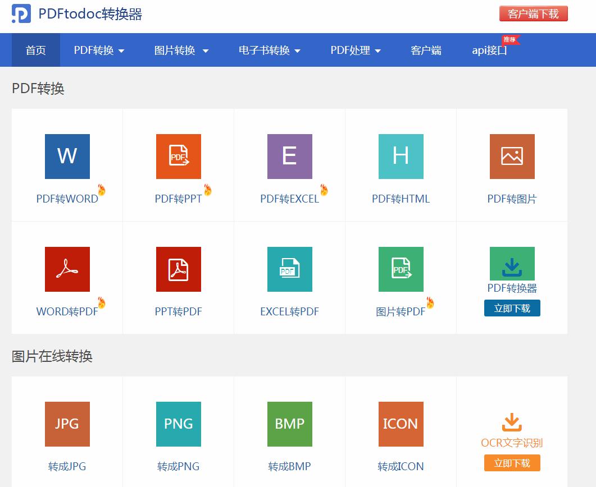Click the JPG conversion icon
596x487 pixels.
tap(67, 424)
